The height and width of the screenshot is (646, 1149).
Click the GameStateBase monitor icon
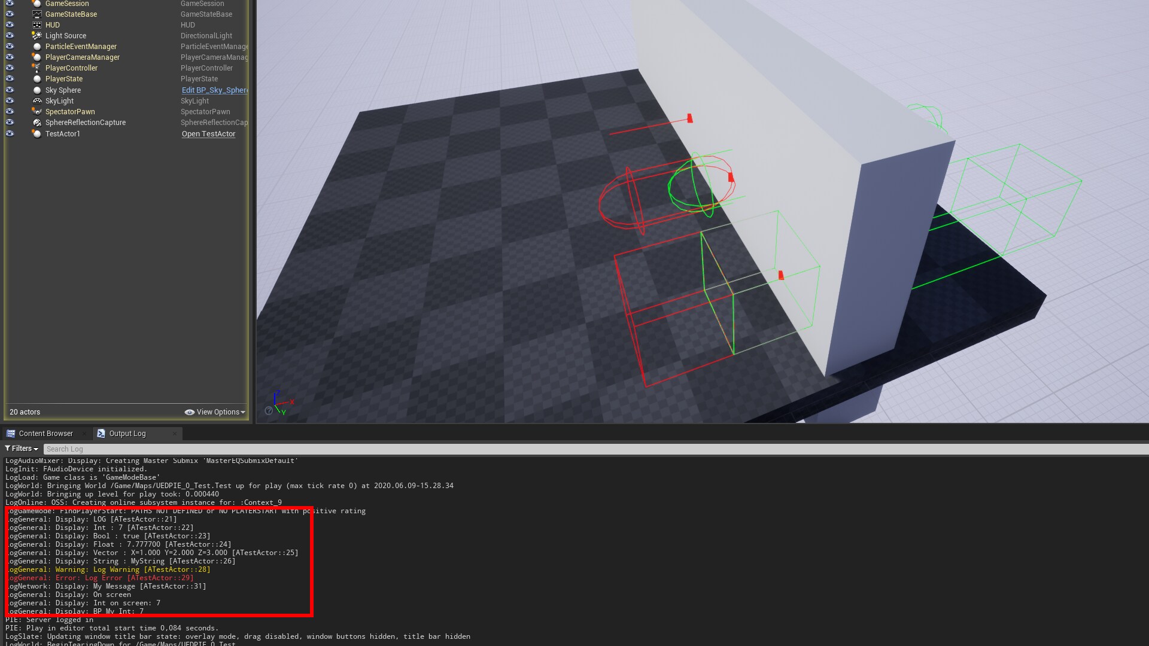37,14
